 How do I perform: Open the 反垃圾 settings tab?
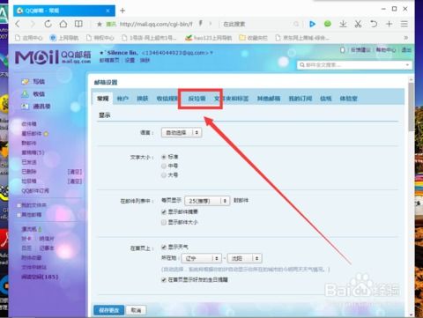pos(197,99)
